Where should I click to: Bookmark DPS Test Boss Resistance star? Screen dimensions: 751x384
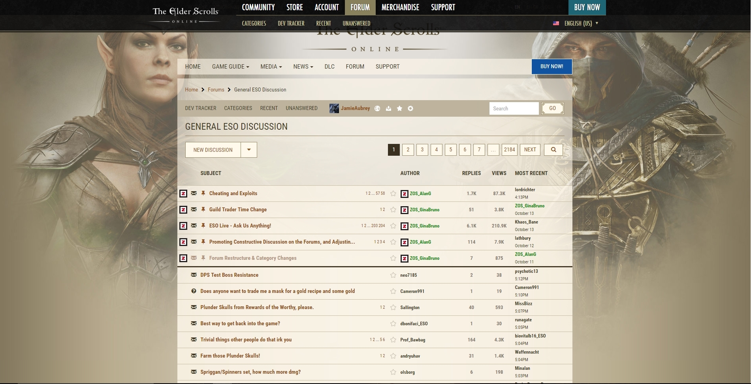coord(393,275)
